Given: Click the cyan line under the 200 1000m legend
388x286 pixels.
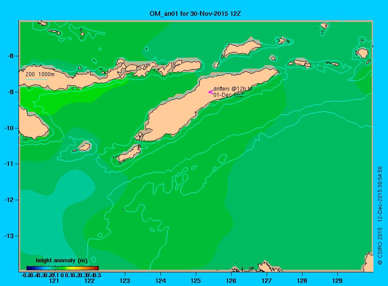Looking at the screenshot, I should [x=36, y=79].
